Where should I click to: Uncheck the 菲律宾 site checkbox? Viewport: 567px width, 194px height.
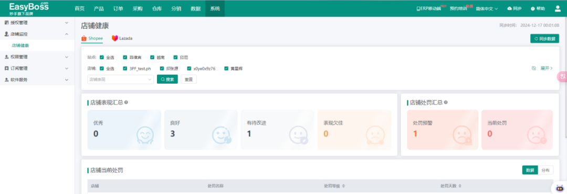[x=125, y=57]
